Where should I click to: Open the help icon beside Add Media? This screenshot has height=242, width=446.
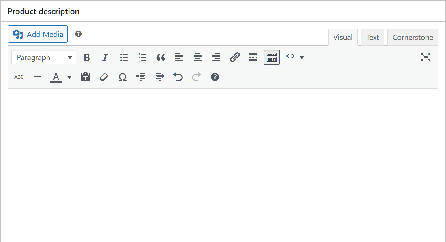click(78, 34)
